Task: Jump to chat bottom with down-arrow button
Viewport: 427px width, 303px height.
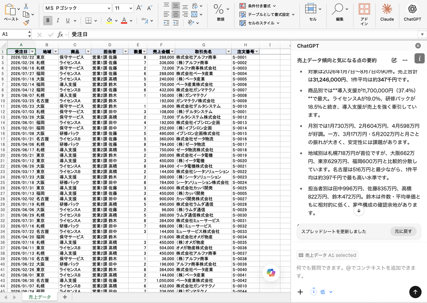Action: click(x=359, y=211)
